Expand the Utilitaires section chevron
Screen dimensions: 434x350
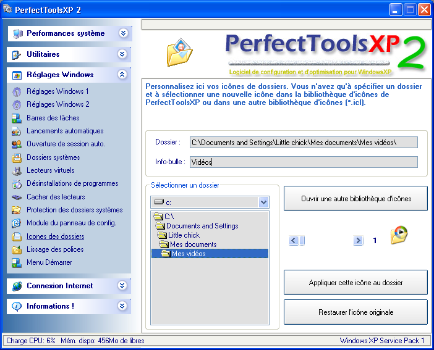point(122,54)
